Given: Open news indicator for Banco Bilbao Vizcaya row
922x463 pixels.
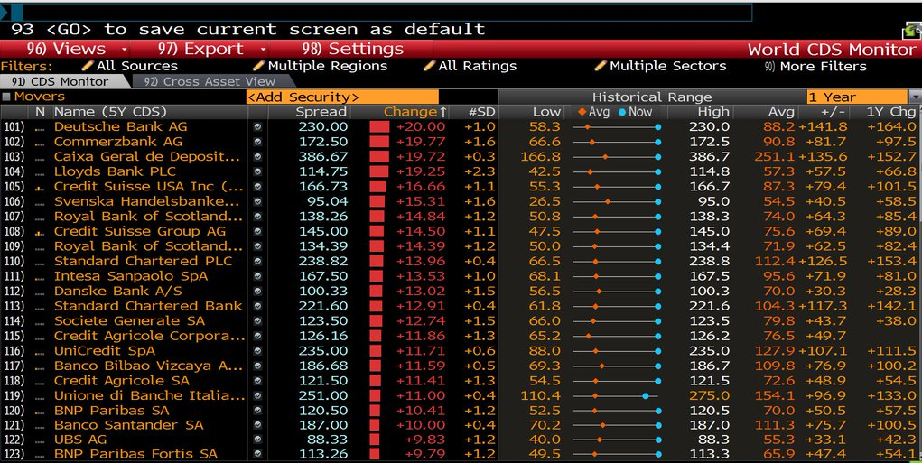Looking at the screenshot, I should (x=40, y=366).
